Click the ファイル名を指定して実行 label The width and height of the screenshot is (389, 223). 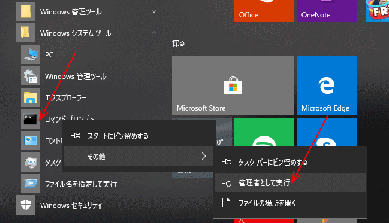81,184
